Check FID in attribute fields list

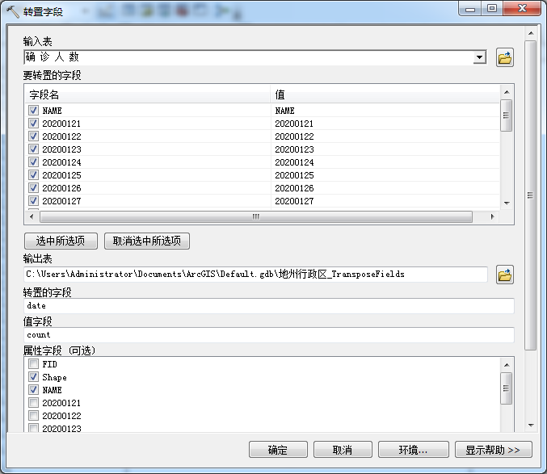(x=33, y=364)
